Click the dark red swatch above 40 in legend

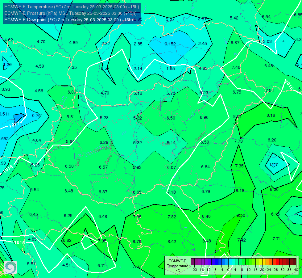295,262
